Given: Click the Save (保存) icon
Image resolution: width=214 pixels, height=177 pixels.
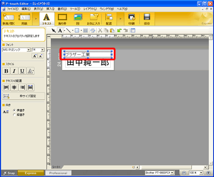Looking at the screenshot, I should (x=147, y=19).
